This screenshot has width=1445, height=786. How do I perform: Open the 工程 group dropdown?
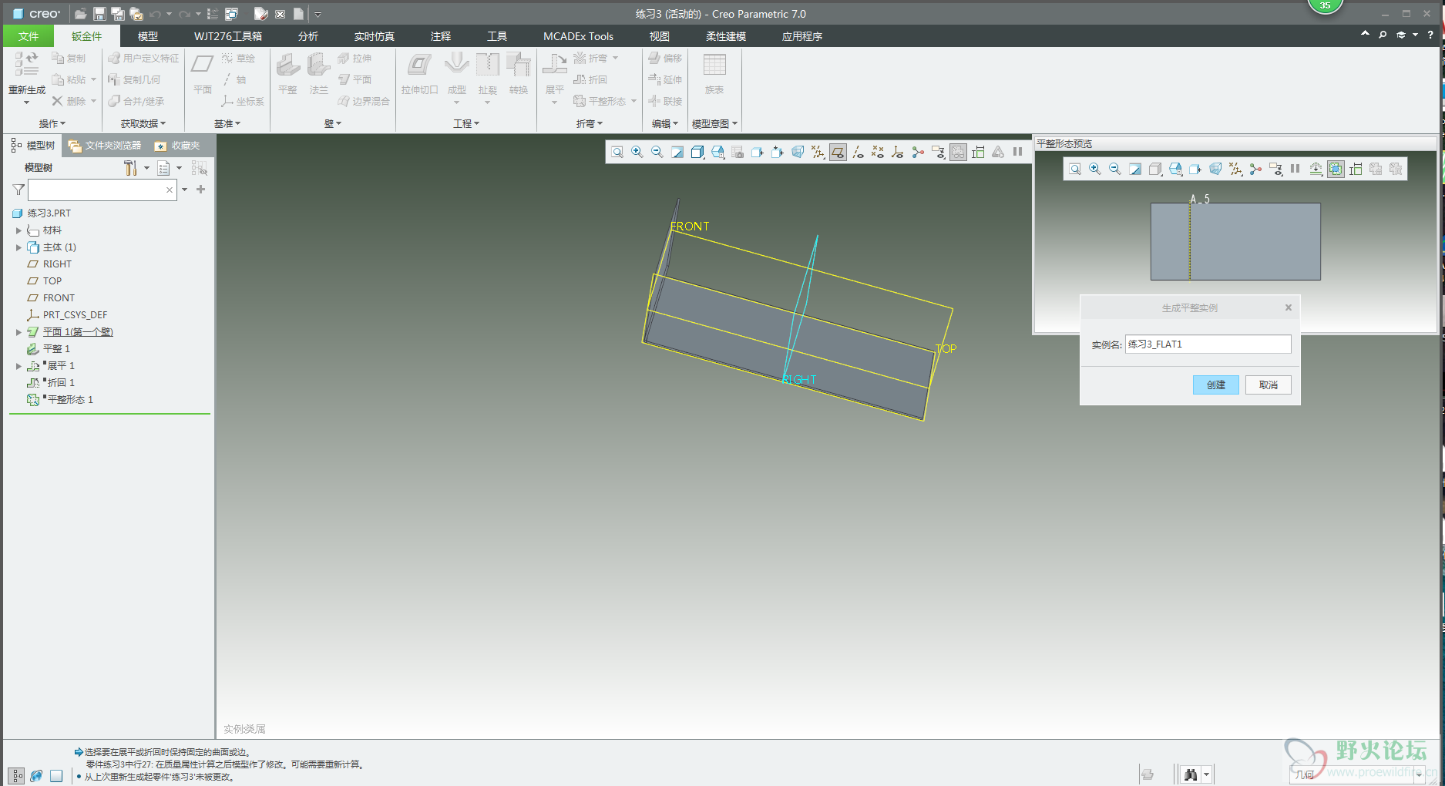466,123
